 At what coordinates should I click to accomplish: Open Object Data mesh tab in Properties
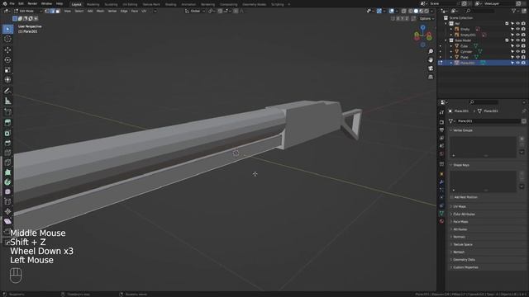coord(441,214)
